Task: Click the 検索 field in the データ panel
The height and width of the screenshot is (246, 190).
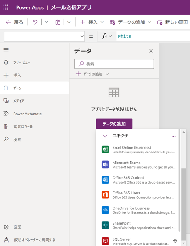Action: (114, 64)
